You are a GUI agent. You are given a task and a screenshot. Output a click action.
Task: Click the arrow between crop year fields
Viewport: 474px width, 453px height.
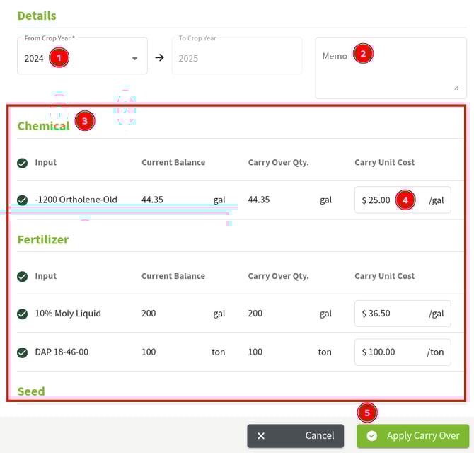[x=160, y=58]
